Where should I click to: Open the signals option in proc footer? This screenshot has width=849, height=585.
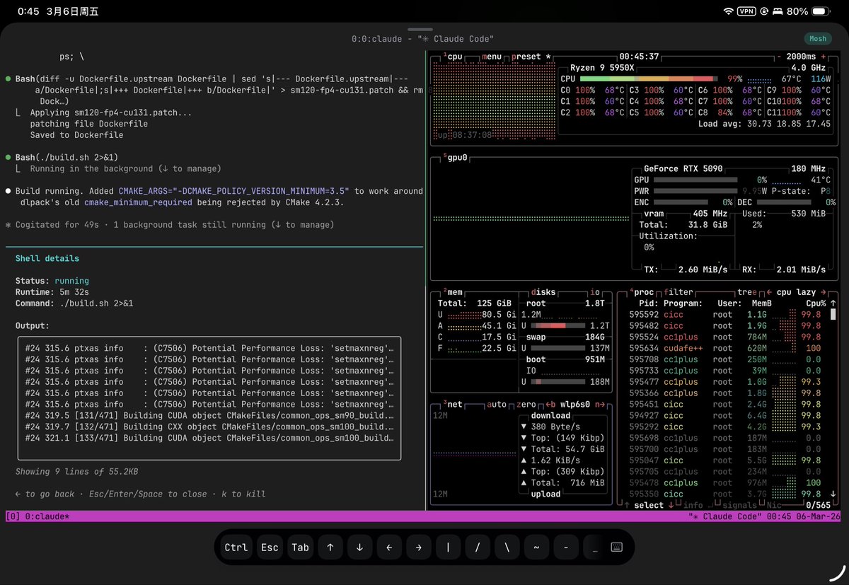(x=739, y=505)
